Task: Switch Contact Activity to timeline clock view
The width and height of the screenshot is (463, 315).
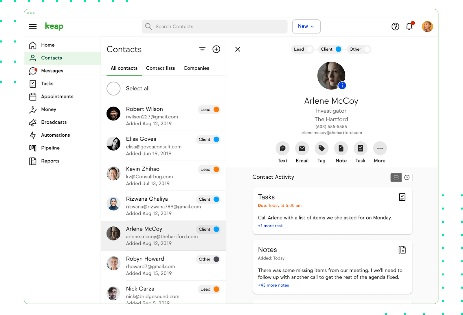Action: (407, 177)
